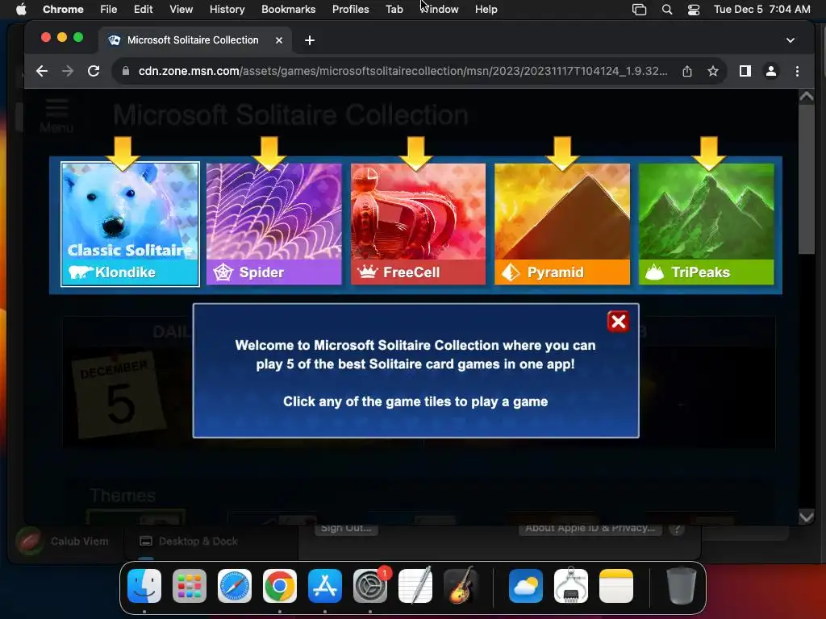Open the Bookmarks menu
The height and width of the screenshot is (619, 826).
[288, 10]
